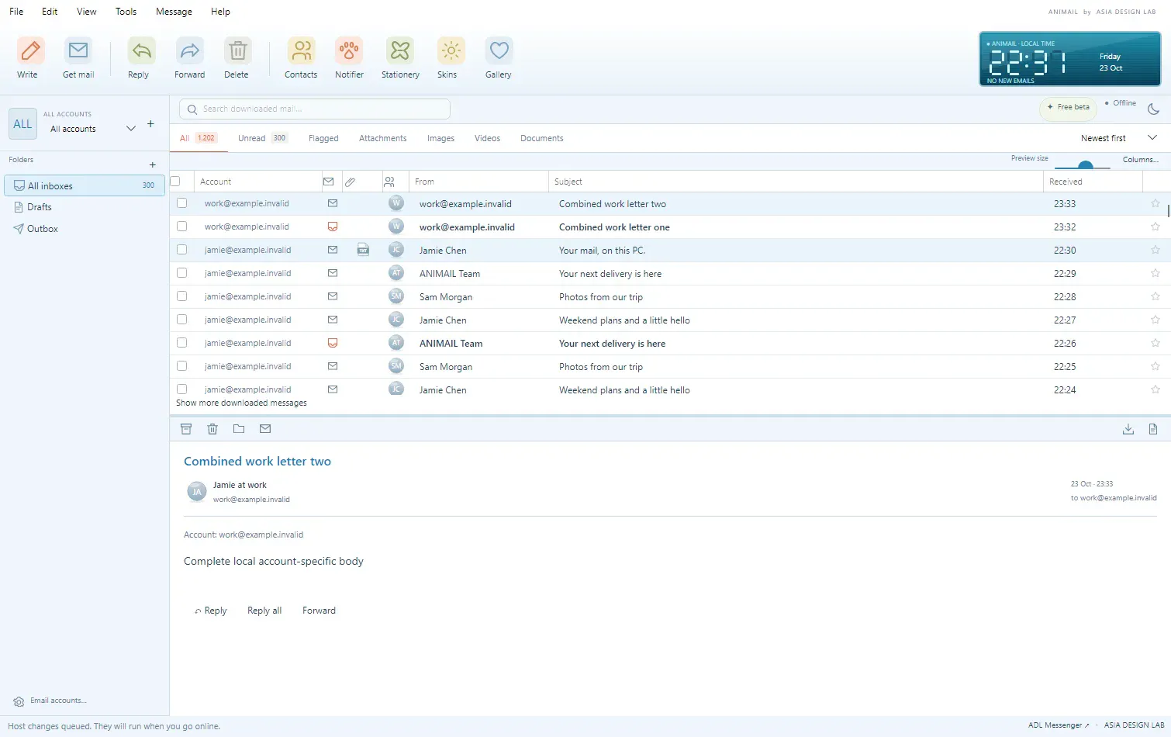
Task: Tick the select-all checkbox in header
Action: 175,182
